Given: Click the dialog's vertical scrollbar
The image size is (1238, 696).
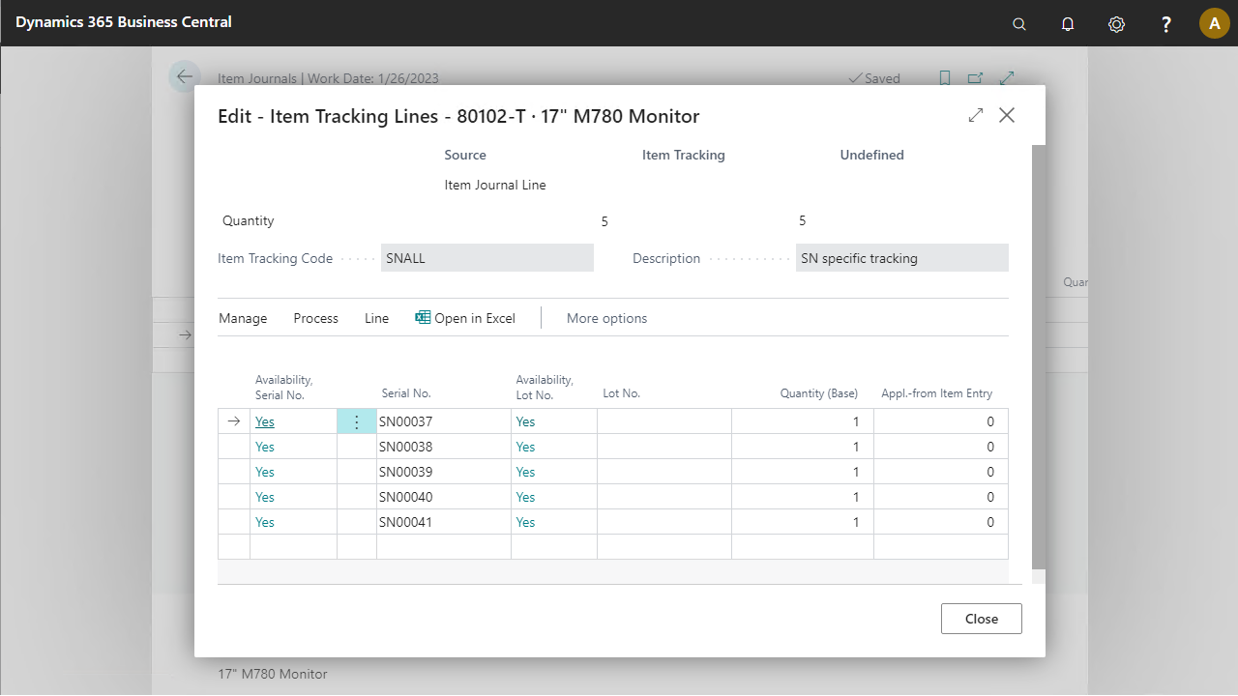Looking at the screenshot, I should coord(1039,357).
